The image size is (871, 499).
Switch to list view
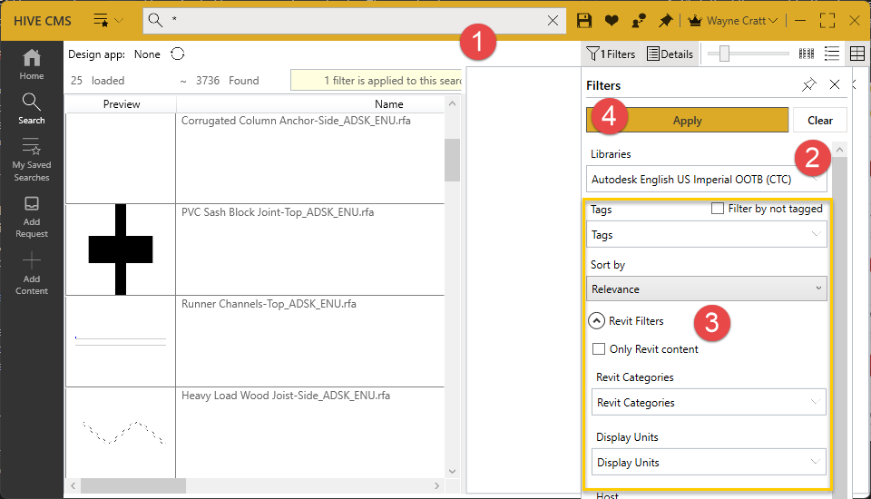[832, 54]
